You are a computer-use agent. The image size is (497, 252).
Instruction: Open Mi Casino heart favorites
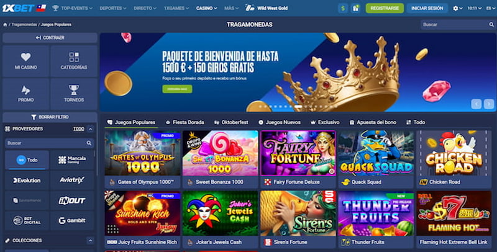25,61
